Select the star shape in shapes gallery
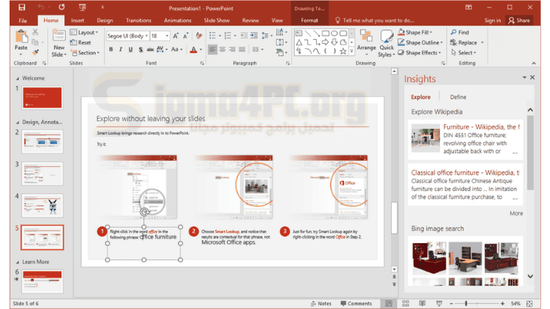This screenshot has height=309, width=550. point(343,51)
